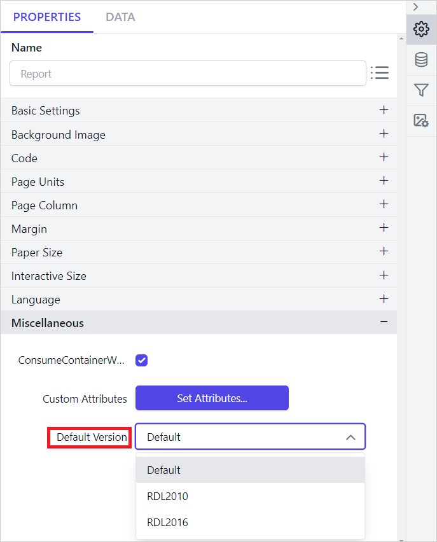Select RDL2010 from the version list
Image resolution: width=437 pixels, height=542 pixels.
point(167,496)
